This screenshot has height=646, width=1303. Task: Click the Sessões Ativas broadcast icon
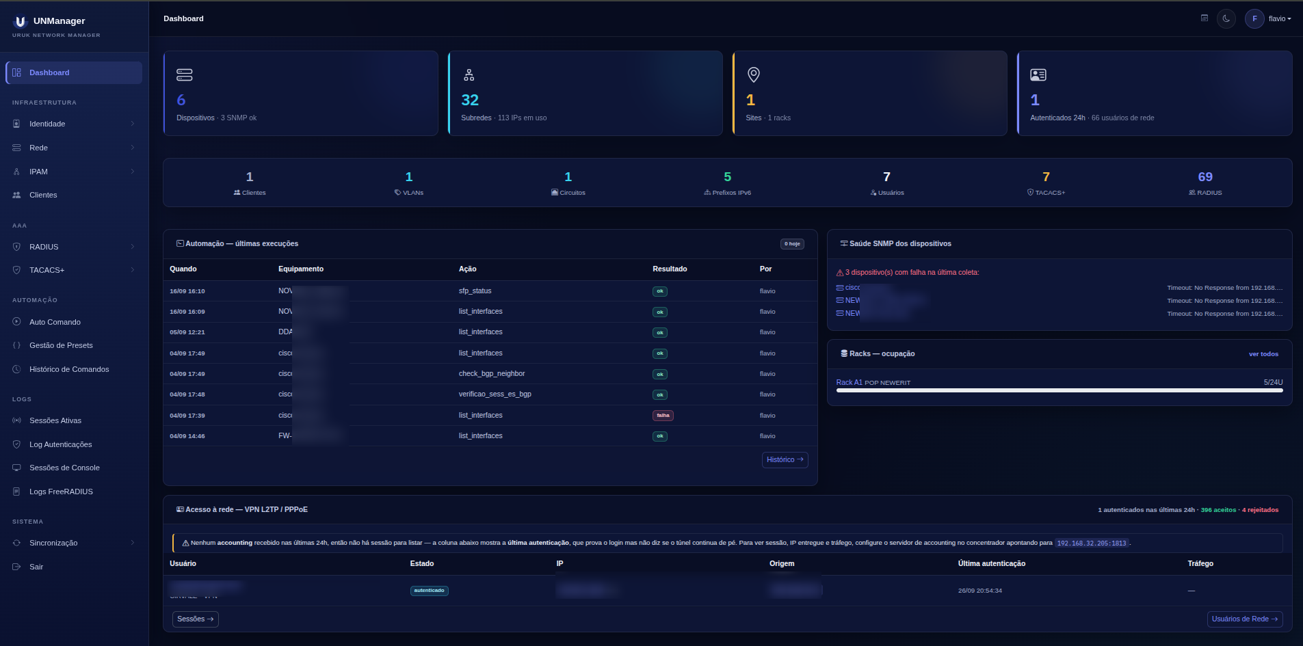(16, 420)
